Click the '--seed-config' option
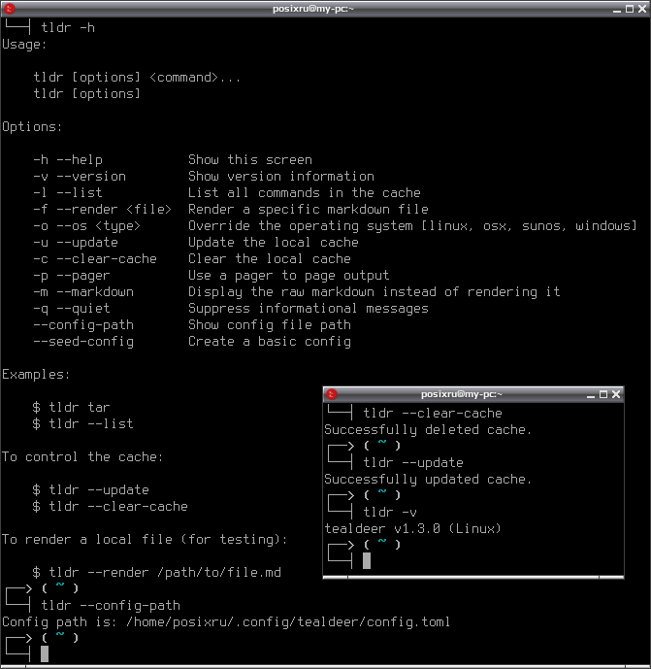This screenshot has height=669, width=651. [83, 342]
